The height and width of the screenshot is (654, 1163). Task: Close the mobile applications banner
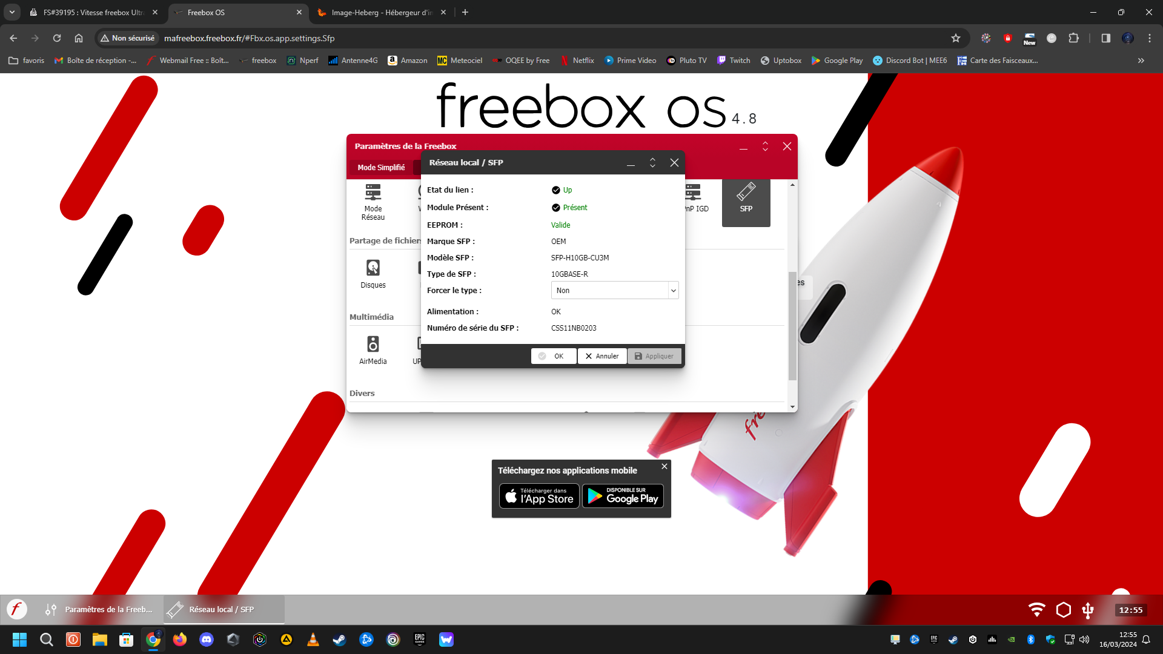click(x=664, y=466)
